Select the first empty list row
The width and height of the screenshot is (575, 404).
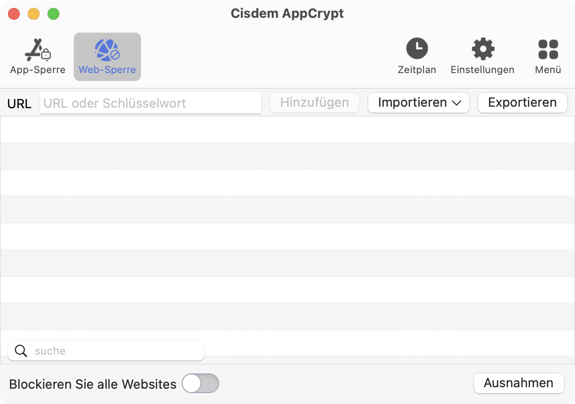(287, 129)
